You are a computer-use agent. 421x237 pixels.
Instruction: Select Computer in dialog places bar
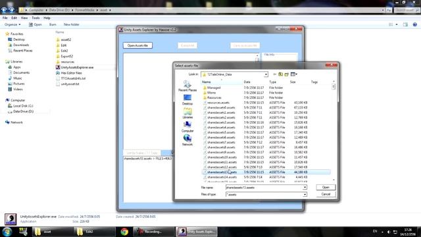click(187, 126)
